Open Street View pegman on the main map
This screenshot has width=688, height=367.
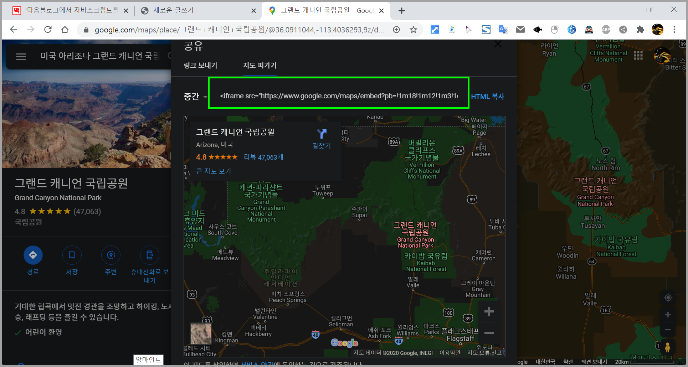click(x=668, y=347)
